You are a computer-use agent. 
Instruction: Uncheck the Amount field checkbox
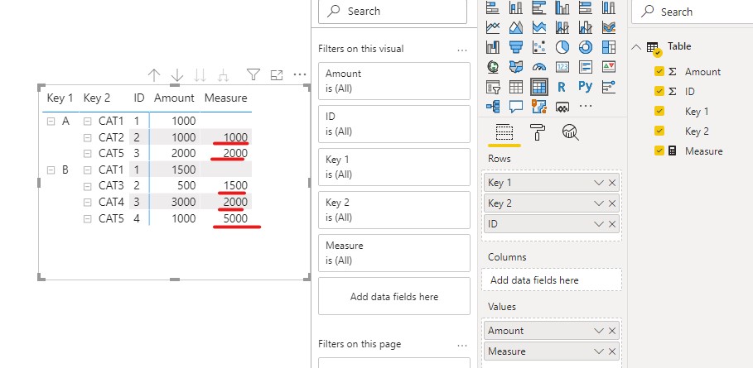tap(659, 72)
